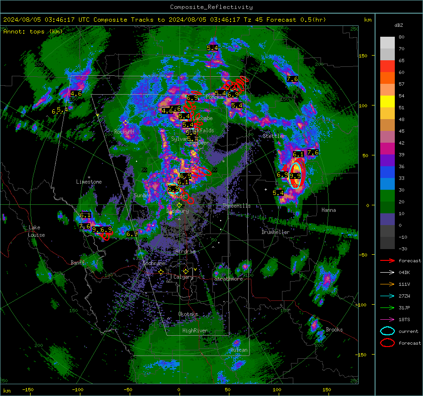
Task: Select the magenta swatch near 42 dBZ
Action: [x=387, y=148]
